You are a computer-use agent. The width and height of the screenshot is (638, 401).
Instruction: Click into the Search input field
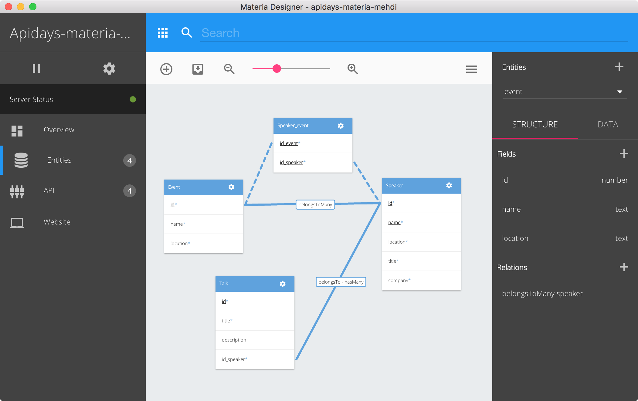(x=413, y=33)
